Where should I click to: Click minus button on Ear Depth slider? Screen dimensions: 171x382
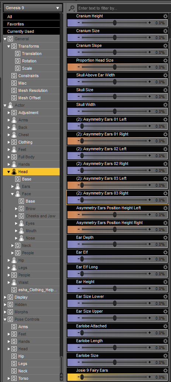coord(78,244)
